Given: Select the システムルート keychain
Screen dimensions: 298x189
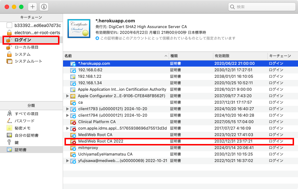Looking at the screenshot, I should pos(31,61).
